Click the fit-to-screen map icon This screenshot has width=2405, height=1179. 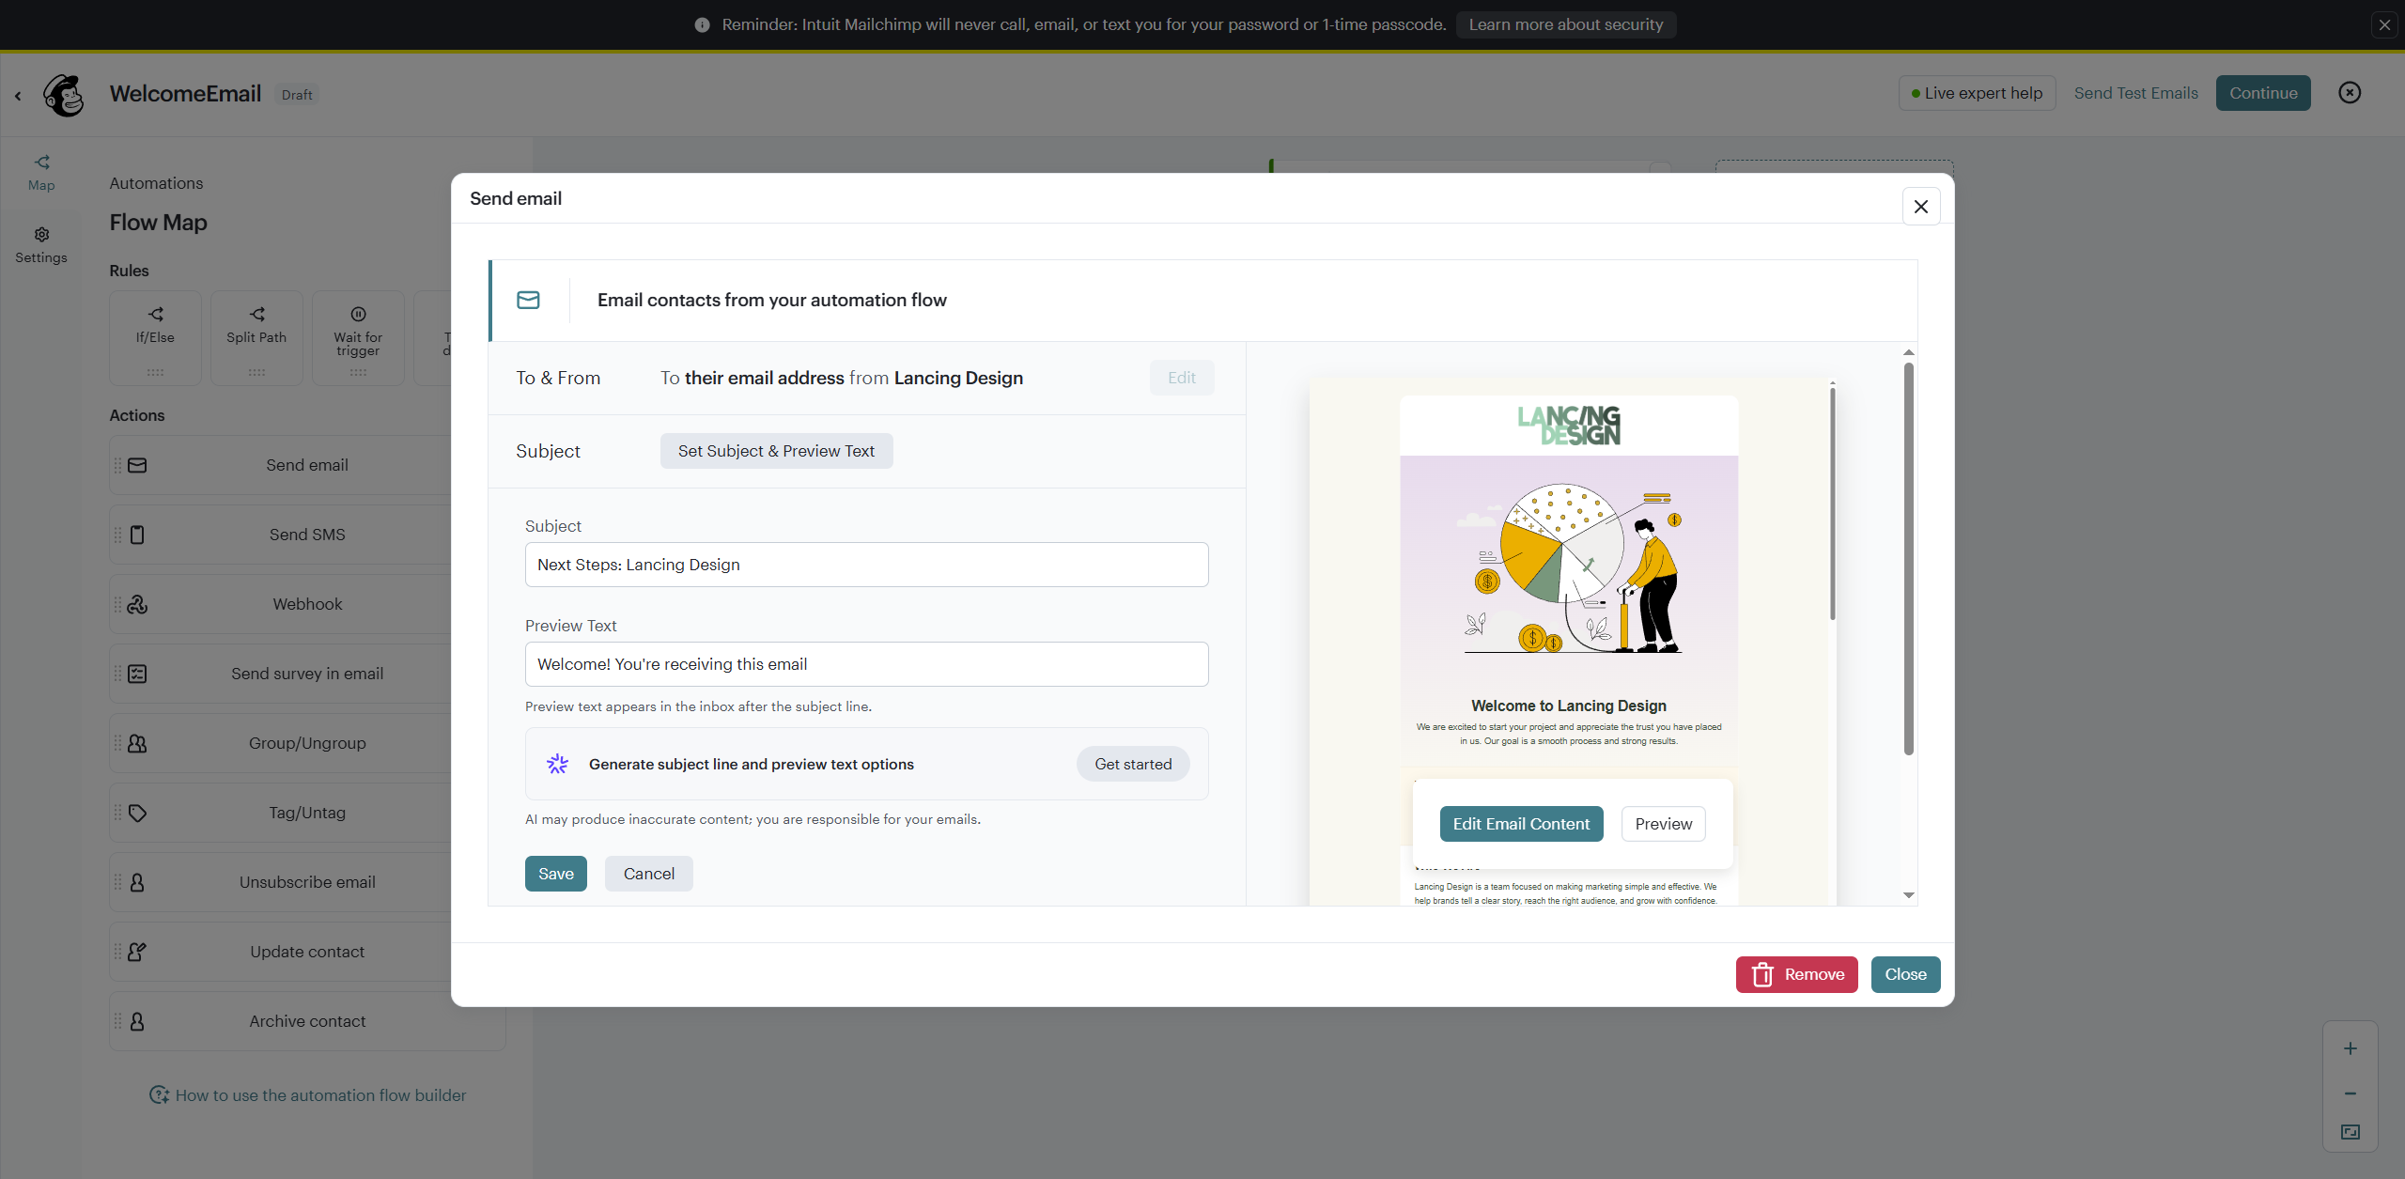point(2350,1132)
